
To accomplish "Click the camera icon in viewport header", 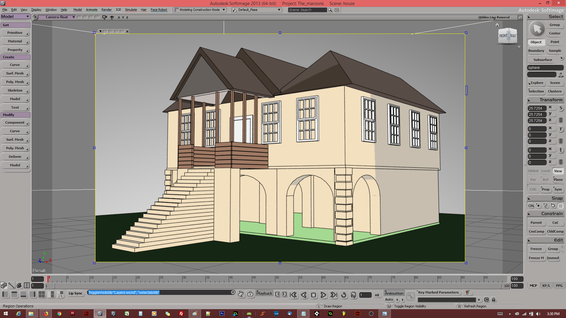I will pos(104,17).
